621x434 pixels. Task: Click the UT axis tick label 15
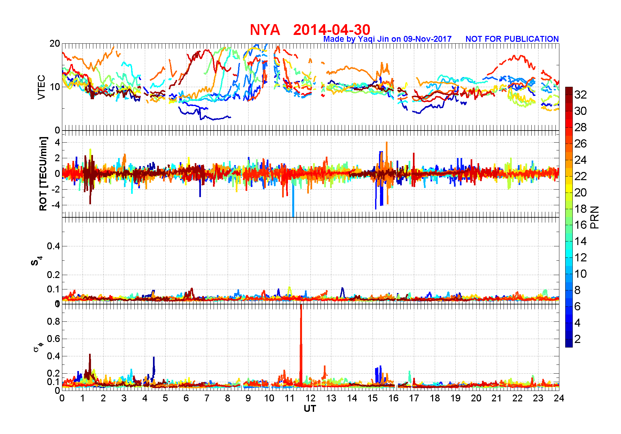372,398
